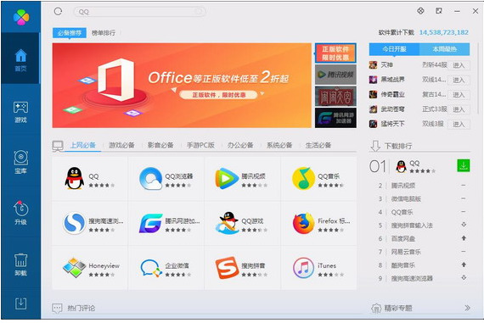The height and width of the screenshot is (323, 484).
Task: Open the 卸载 uninstall section in sidebar
Action: 20,265
